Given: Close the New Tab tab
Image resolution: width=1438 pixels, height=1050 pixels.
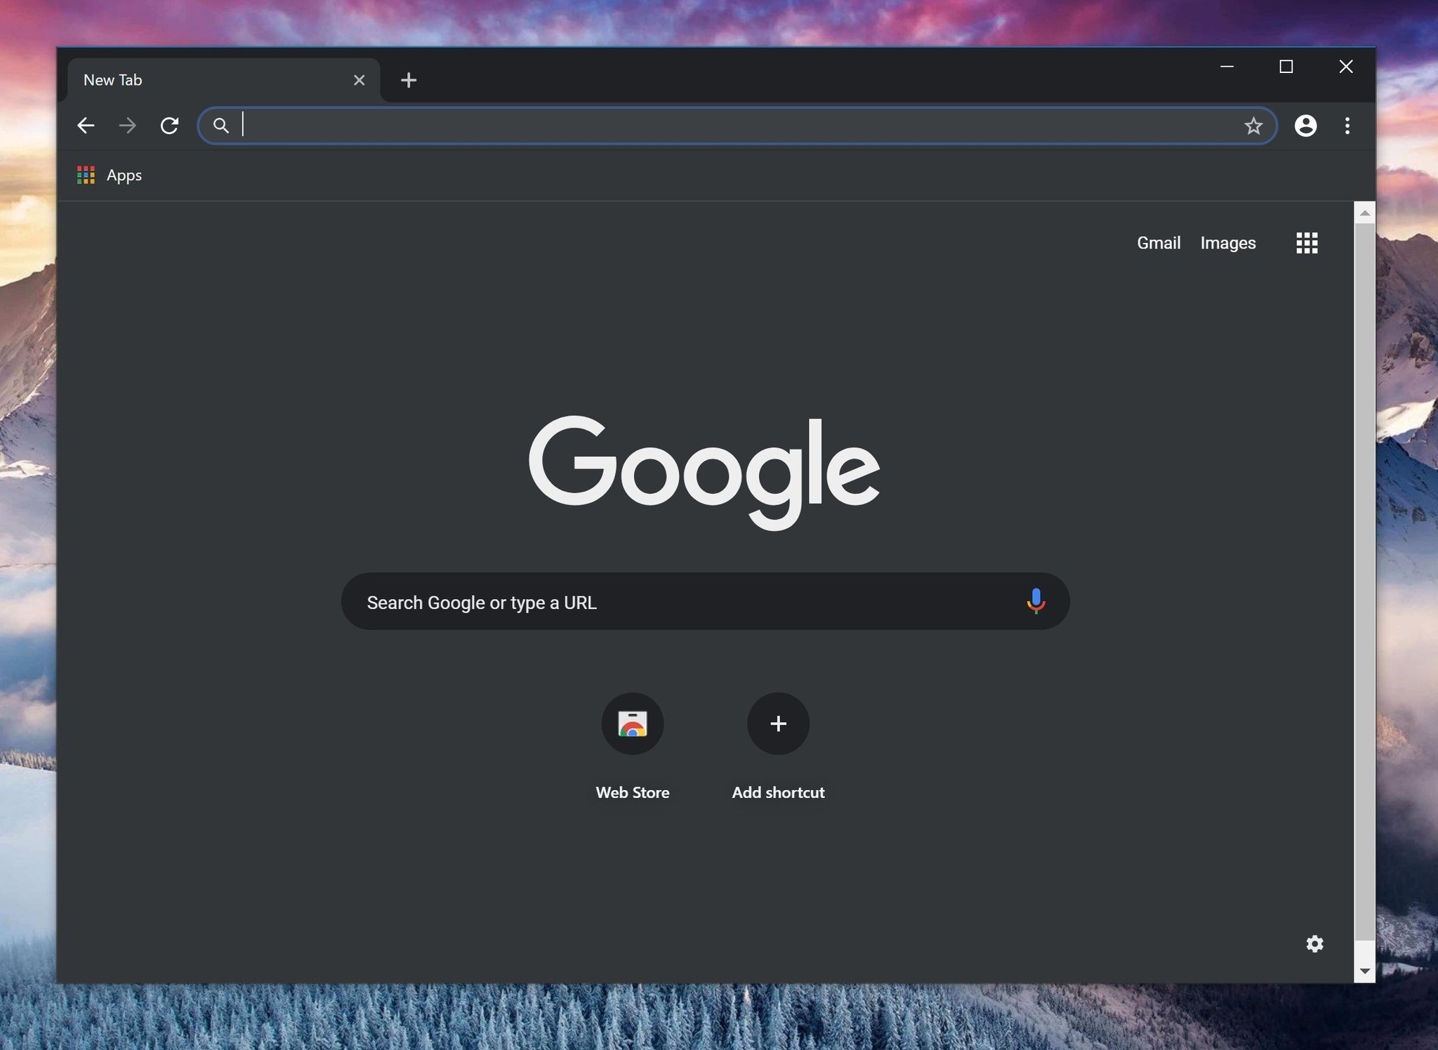Looking at the screenshot, I should tap(359, 80).
